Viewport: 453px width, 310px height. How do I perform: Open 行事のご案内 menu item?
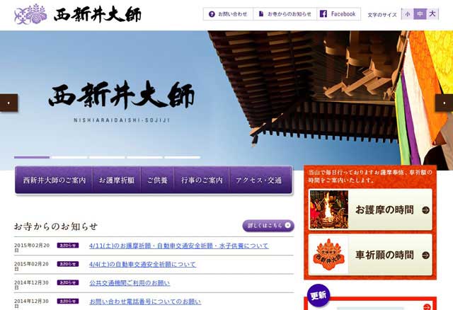coord(202,180)
